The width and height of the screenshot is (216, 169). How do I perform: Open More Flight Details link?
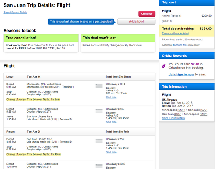click(x=173, y=118)
